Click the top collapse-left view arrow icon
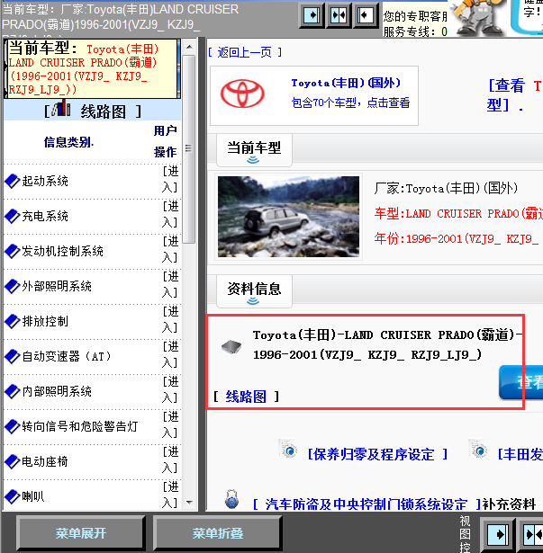Image resolution: width=543 pixels, height=553 pixels. tap(366, 15)
